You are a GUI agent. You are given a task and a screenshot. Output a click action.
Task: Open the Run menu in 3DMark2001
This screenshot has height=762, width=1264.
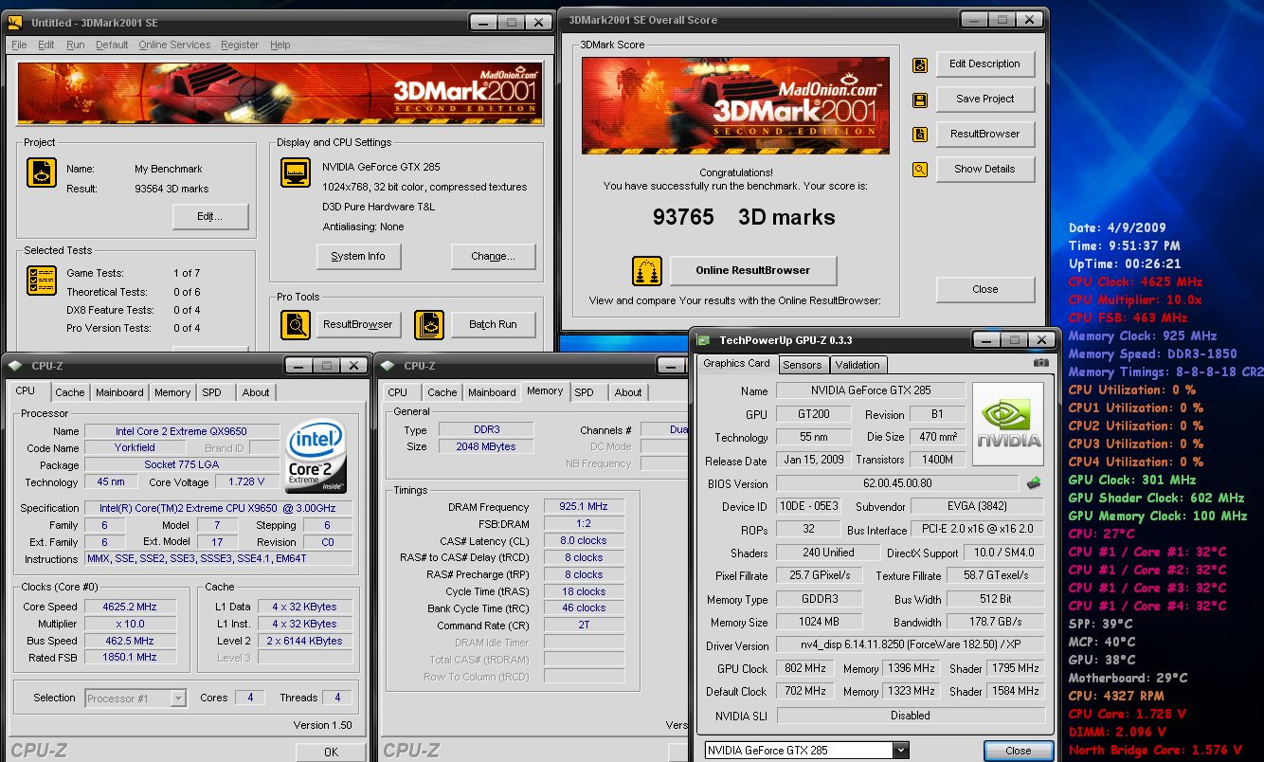pos(76,45)
